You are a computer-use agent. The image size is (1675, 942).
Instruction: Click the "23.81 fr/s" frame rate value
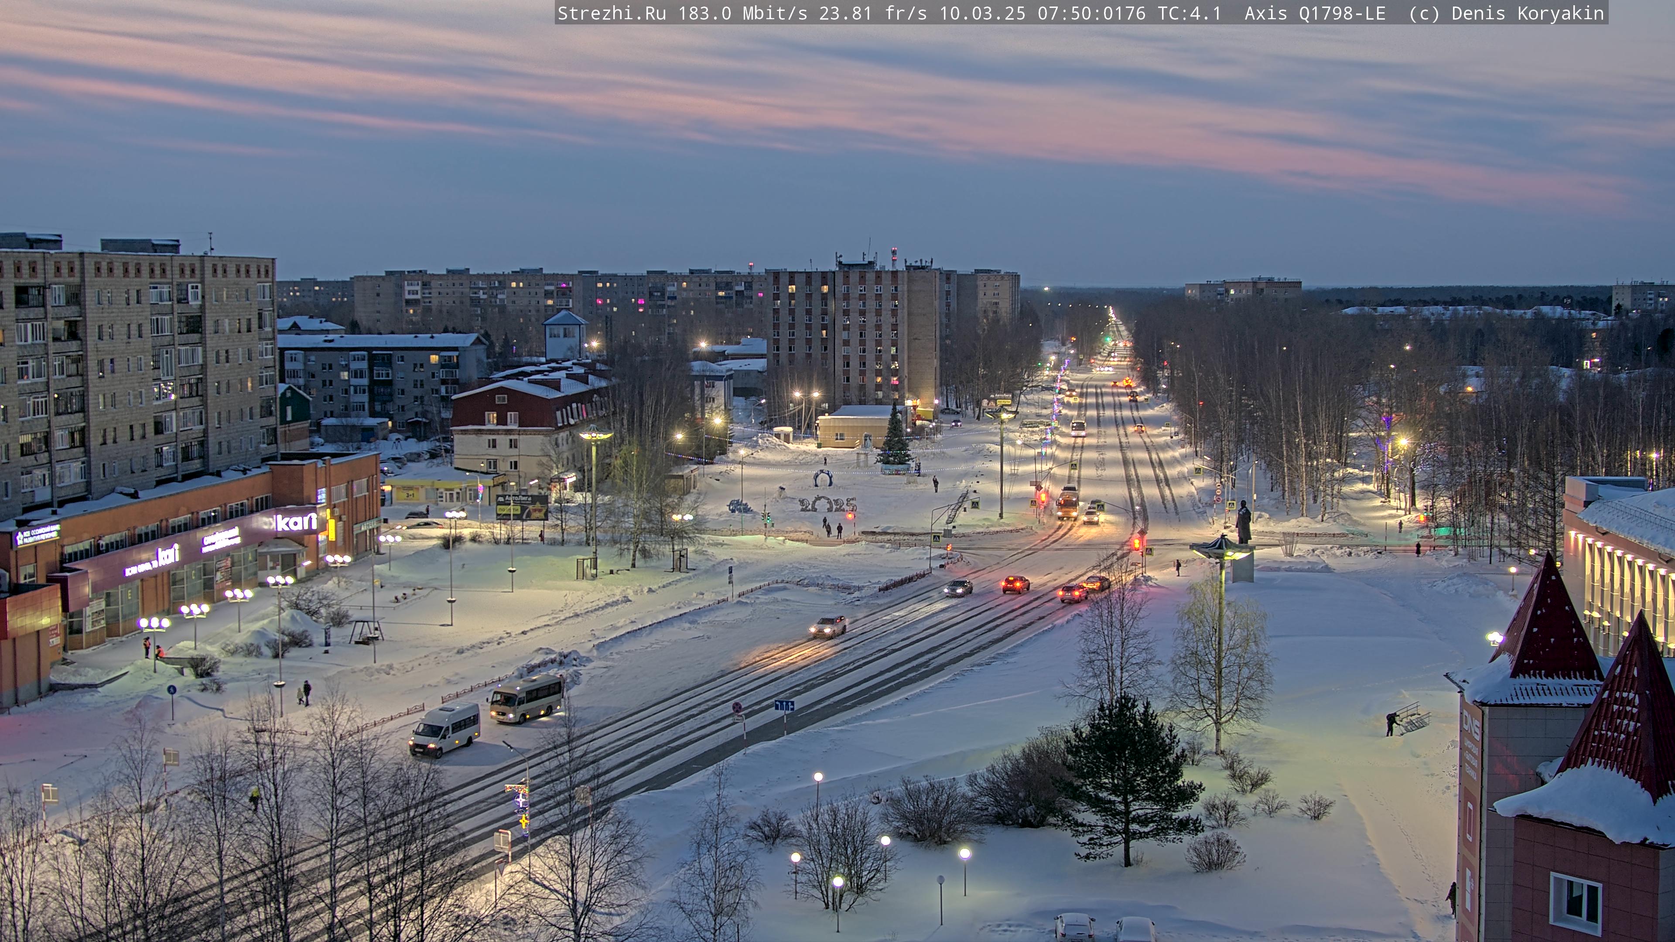pos(873,13)
